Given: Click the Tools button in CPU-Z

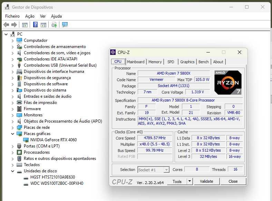Looking at the screenshot, I should point(177,181).
